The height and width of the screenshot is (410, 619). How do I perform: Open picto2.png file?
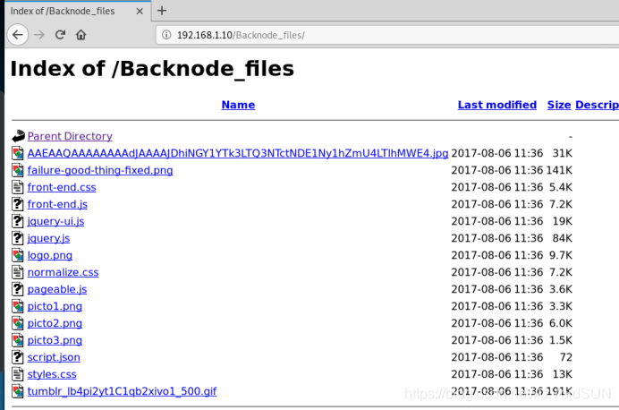point(55,323)
